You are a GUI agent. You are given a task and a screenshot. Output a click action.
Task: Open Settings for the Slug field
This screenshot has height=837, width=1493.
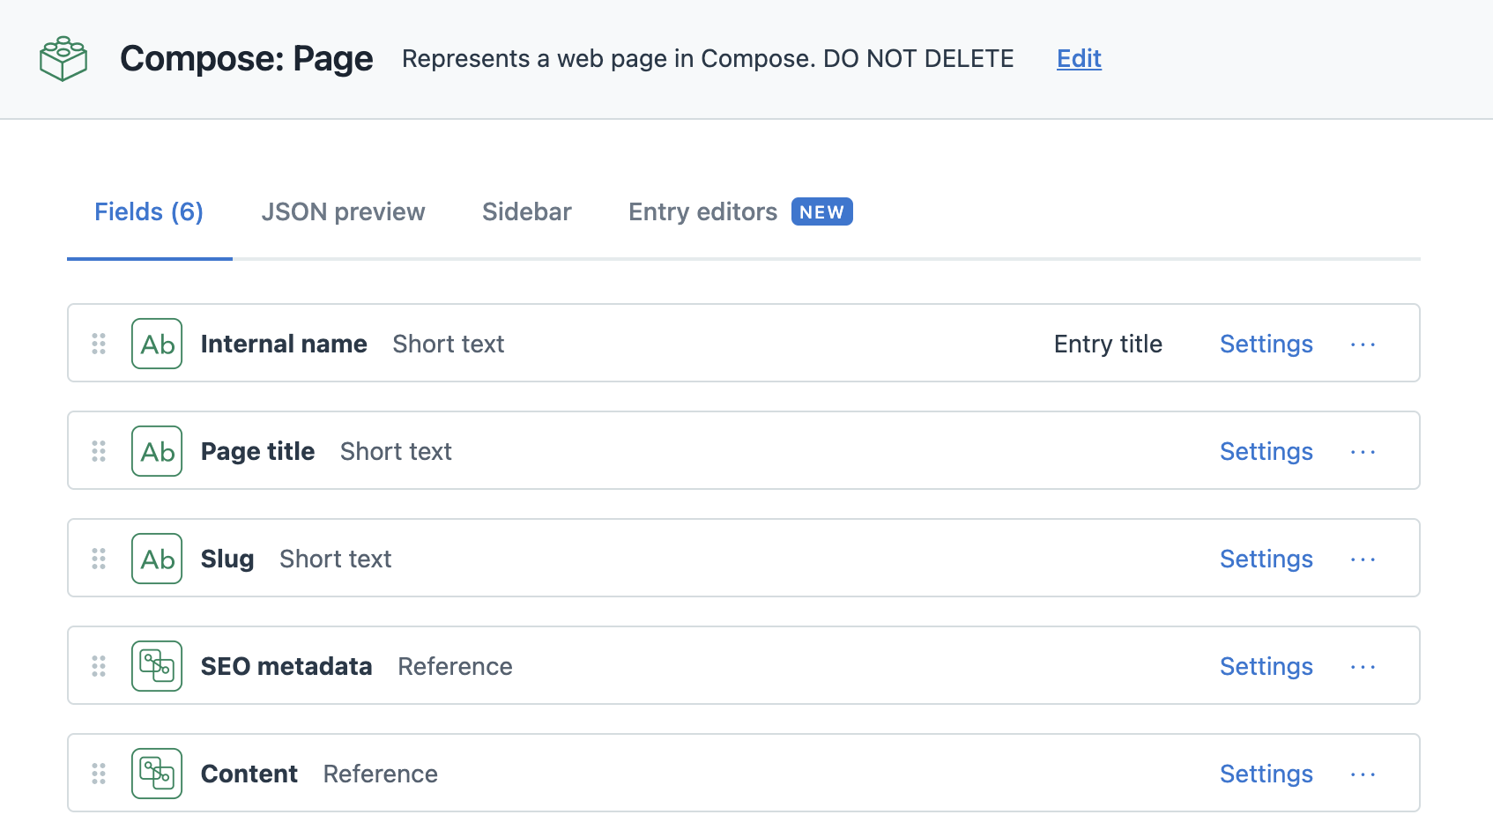pos(1266,559)
